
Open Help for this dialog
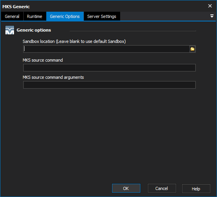pos(196,188)
